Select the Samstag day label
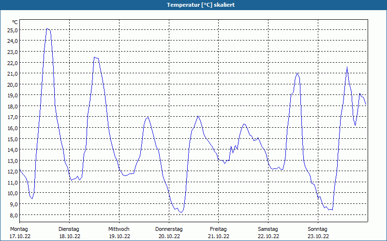The image size is (387, 241). point(268,229)
